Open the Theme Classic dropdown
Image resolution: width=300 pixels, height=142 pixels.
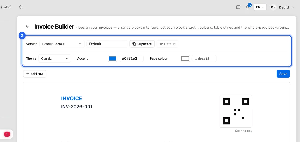(55, 58)
